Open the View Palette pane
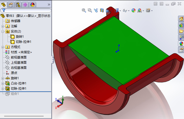This screenshot has width=184, height=119. point(181,37)
